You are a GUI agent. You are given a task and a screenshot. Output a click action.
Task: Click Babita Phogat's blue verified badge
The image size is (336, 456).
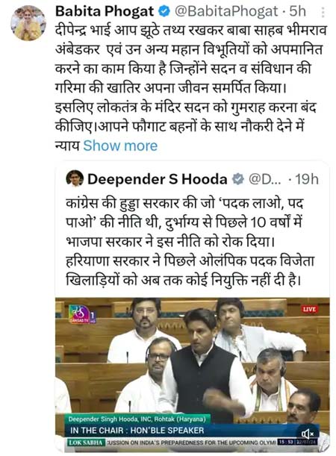pos(164,12)
